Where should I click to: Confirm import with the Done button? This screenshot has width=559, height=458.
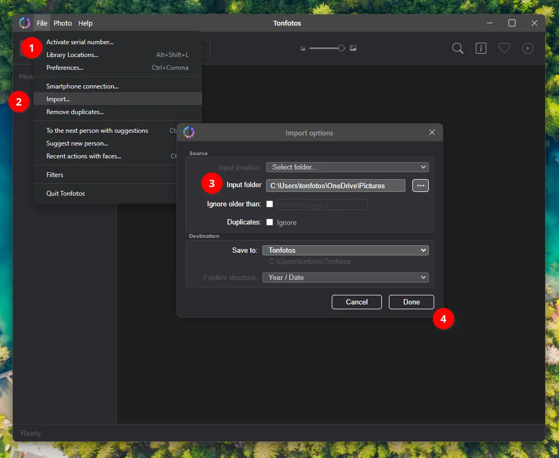point(411,302)
